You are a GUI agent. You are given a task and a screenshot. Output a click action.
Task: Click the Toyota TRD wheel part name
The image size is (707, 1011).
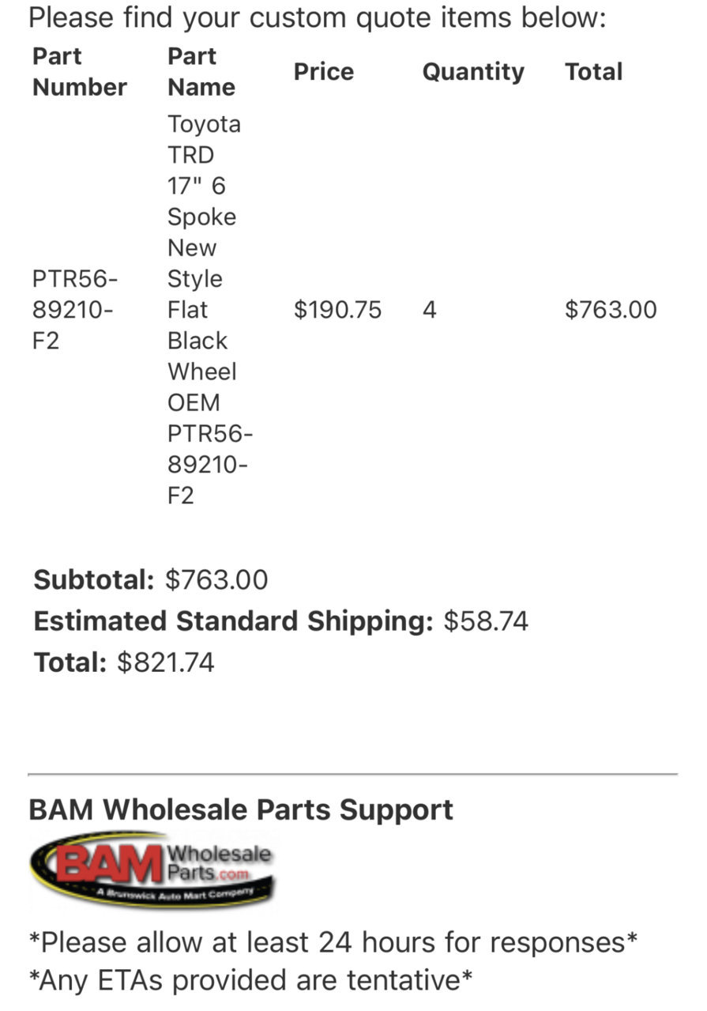click(210, 310)
